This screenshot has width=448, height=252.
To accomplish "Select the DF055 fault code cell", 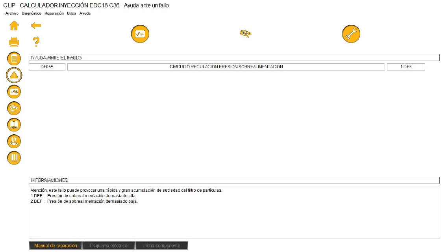I will click(x=47, y=67).
